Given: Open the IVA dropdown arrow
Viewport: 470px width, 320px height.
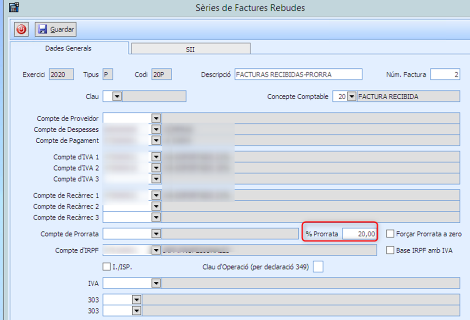Looking at the screenshot, I should 156,283.
